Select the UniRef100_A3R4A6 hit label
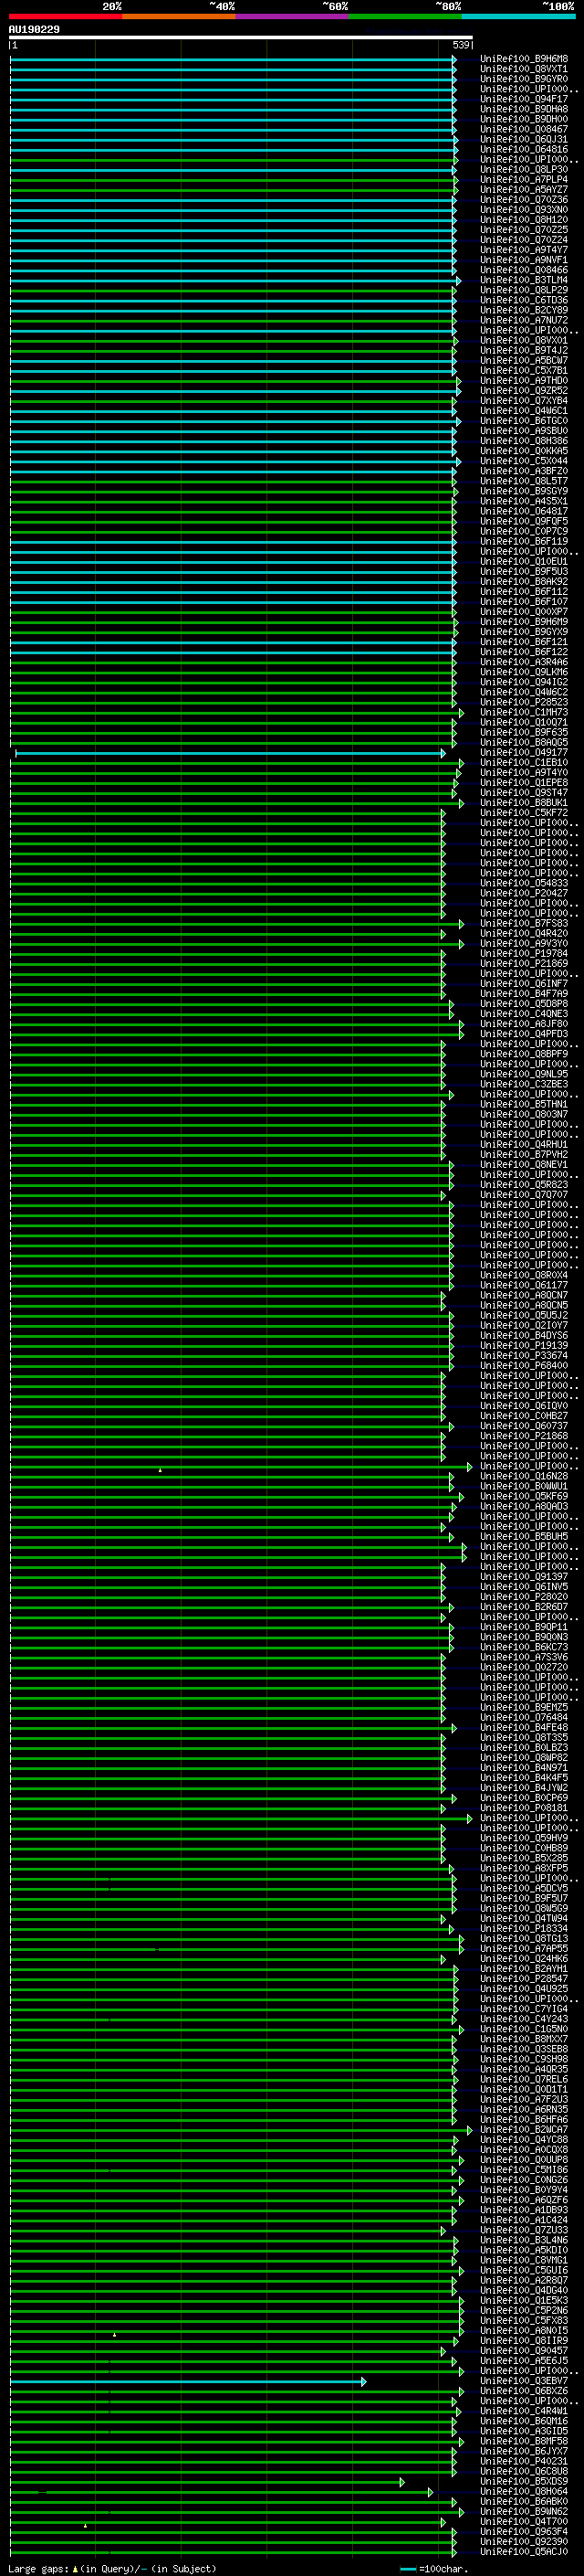 pyautogui.click(x=524, y=662)
